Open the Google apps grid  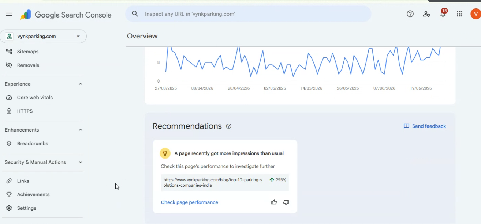pos(460,14)
